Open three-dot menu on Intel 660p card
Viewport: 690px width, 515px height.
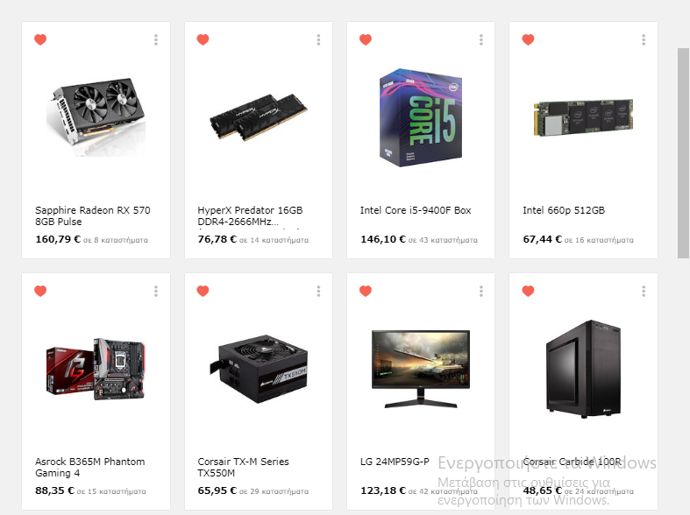[644, 40]
